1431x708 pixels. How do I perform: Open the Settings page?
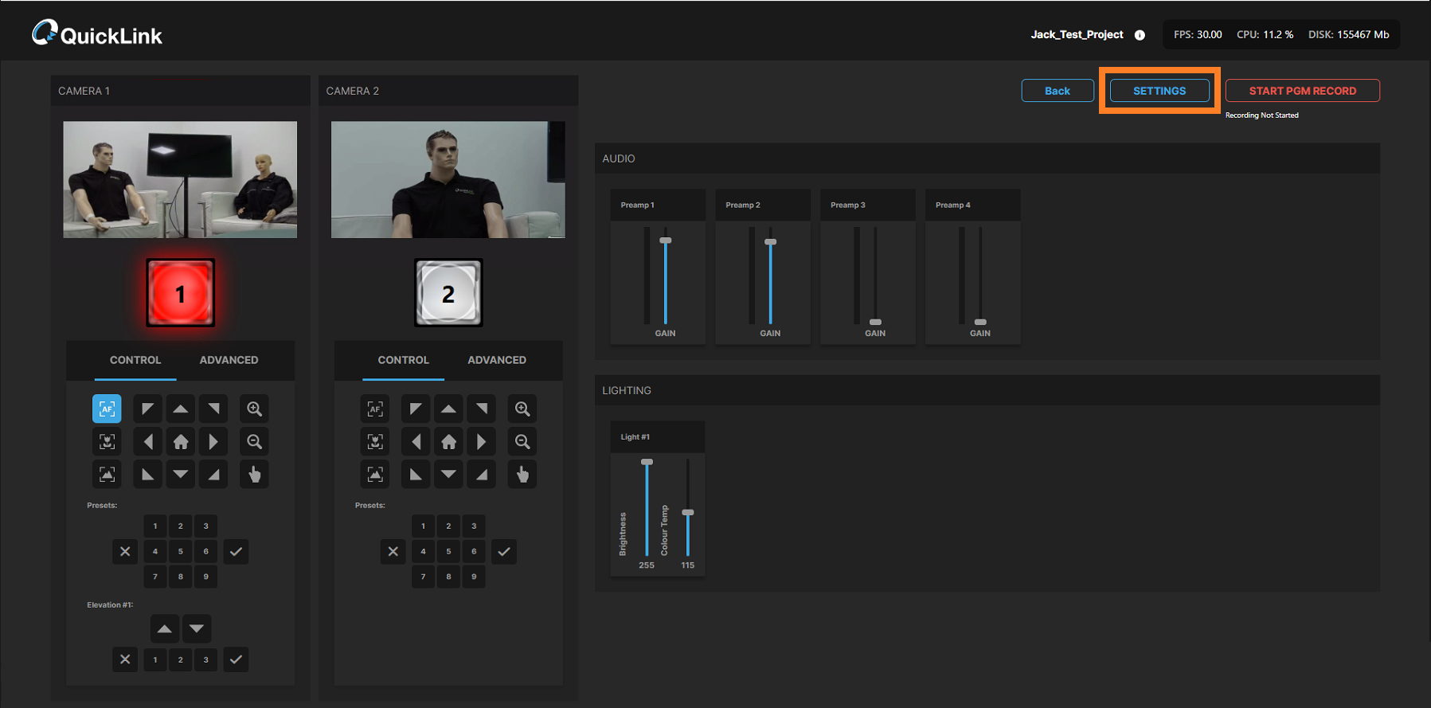1159,91
